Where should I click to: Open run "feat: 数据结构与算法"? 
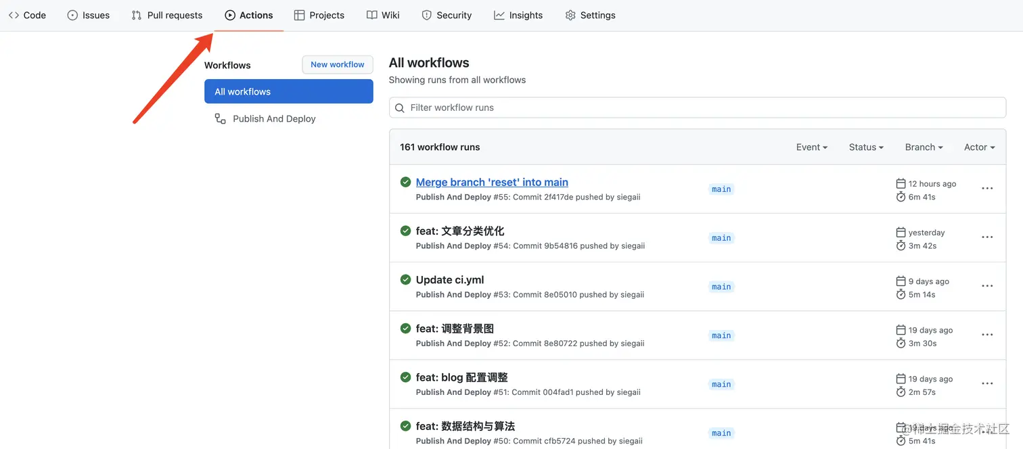point(465,425)
